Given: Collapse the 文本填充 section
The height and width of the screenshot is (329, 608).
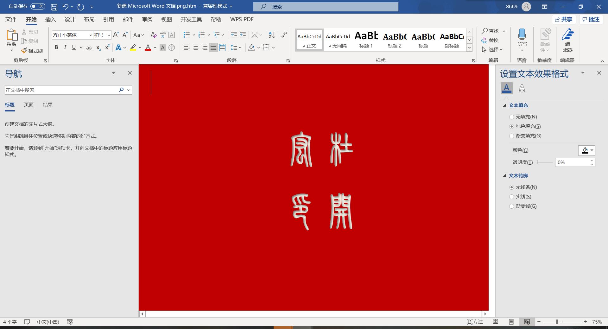Looking at the screenshot, I should click(x=505, y=105).
